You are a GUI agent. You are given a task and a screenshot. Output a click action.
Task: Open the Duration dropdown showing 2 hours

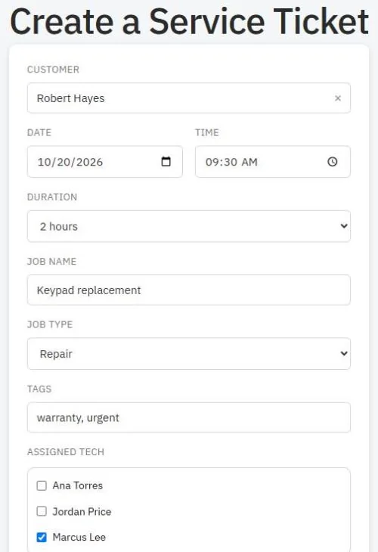189,226
